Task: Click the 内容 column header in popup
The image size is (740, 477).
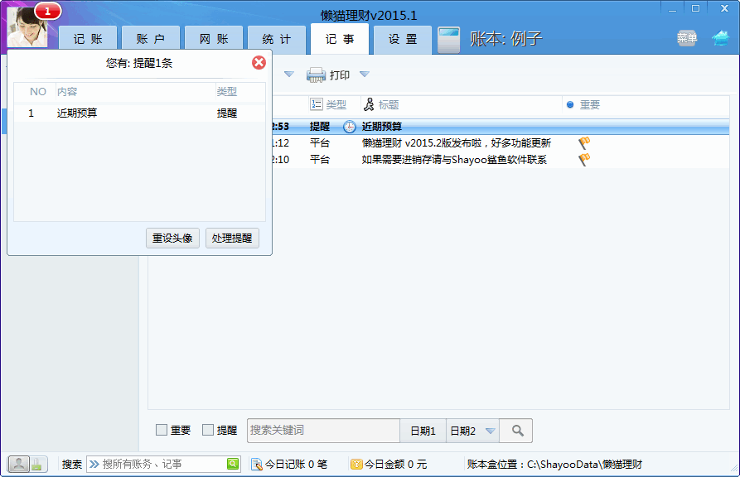Action: click(67, 92)
